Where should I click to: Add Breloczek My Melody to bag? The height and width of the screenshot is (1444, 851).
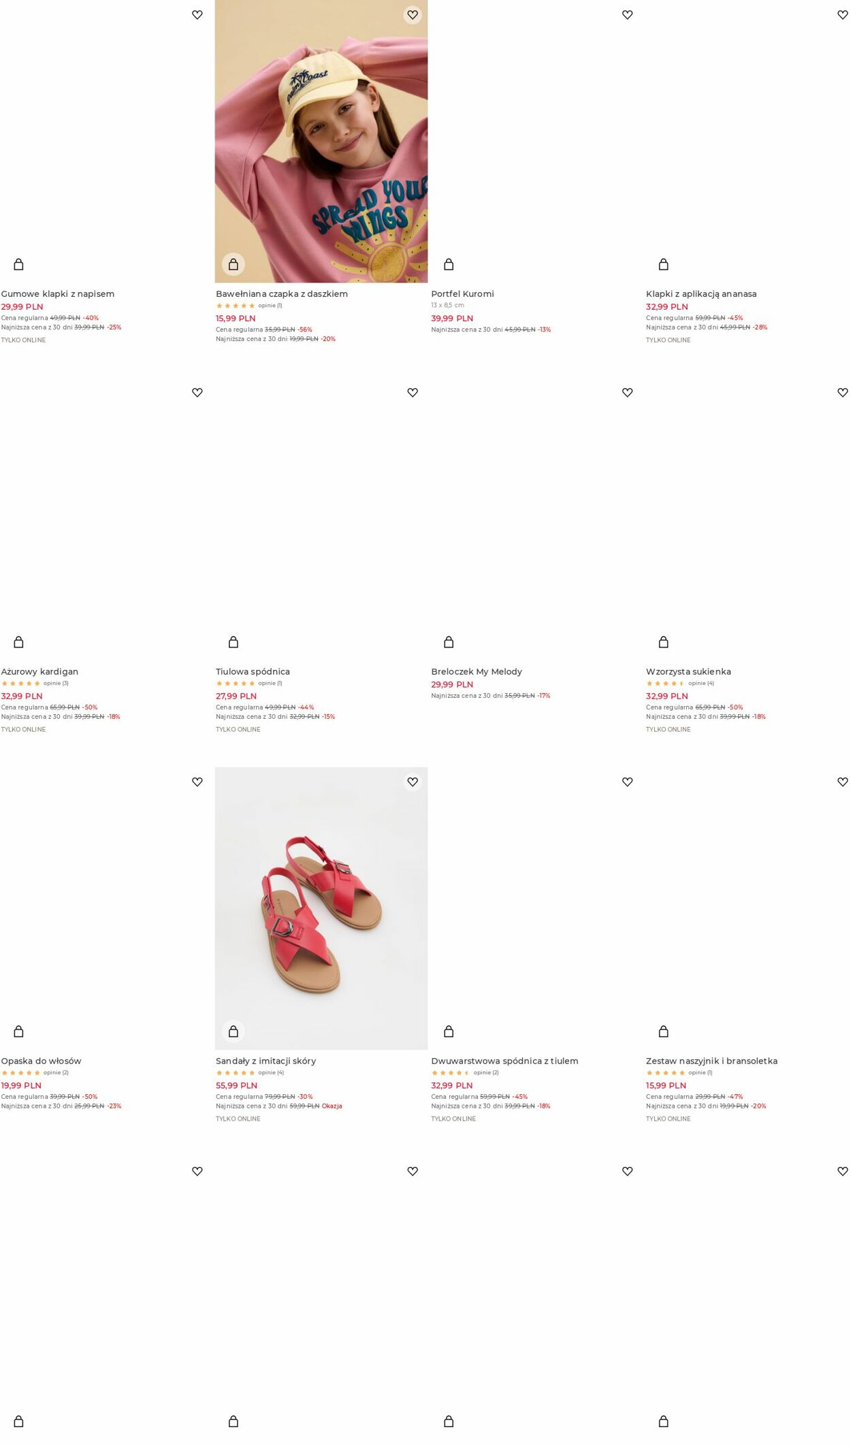coord(449,642)
